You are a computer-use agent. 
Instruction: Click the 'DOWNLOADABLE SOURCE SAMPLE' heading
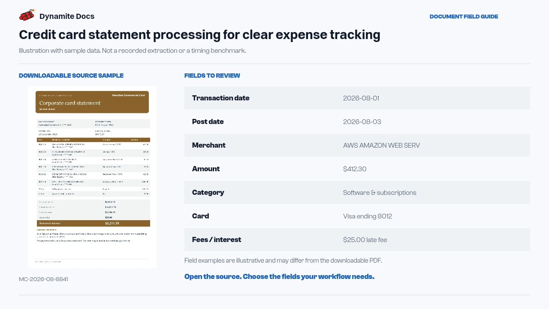(x=71, y=76)
